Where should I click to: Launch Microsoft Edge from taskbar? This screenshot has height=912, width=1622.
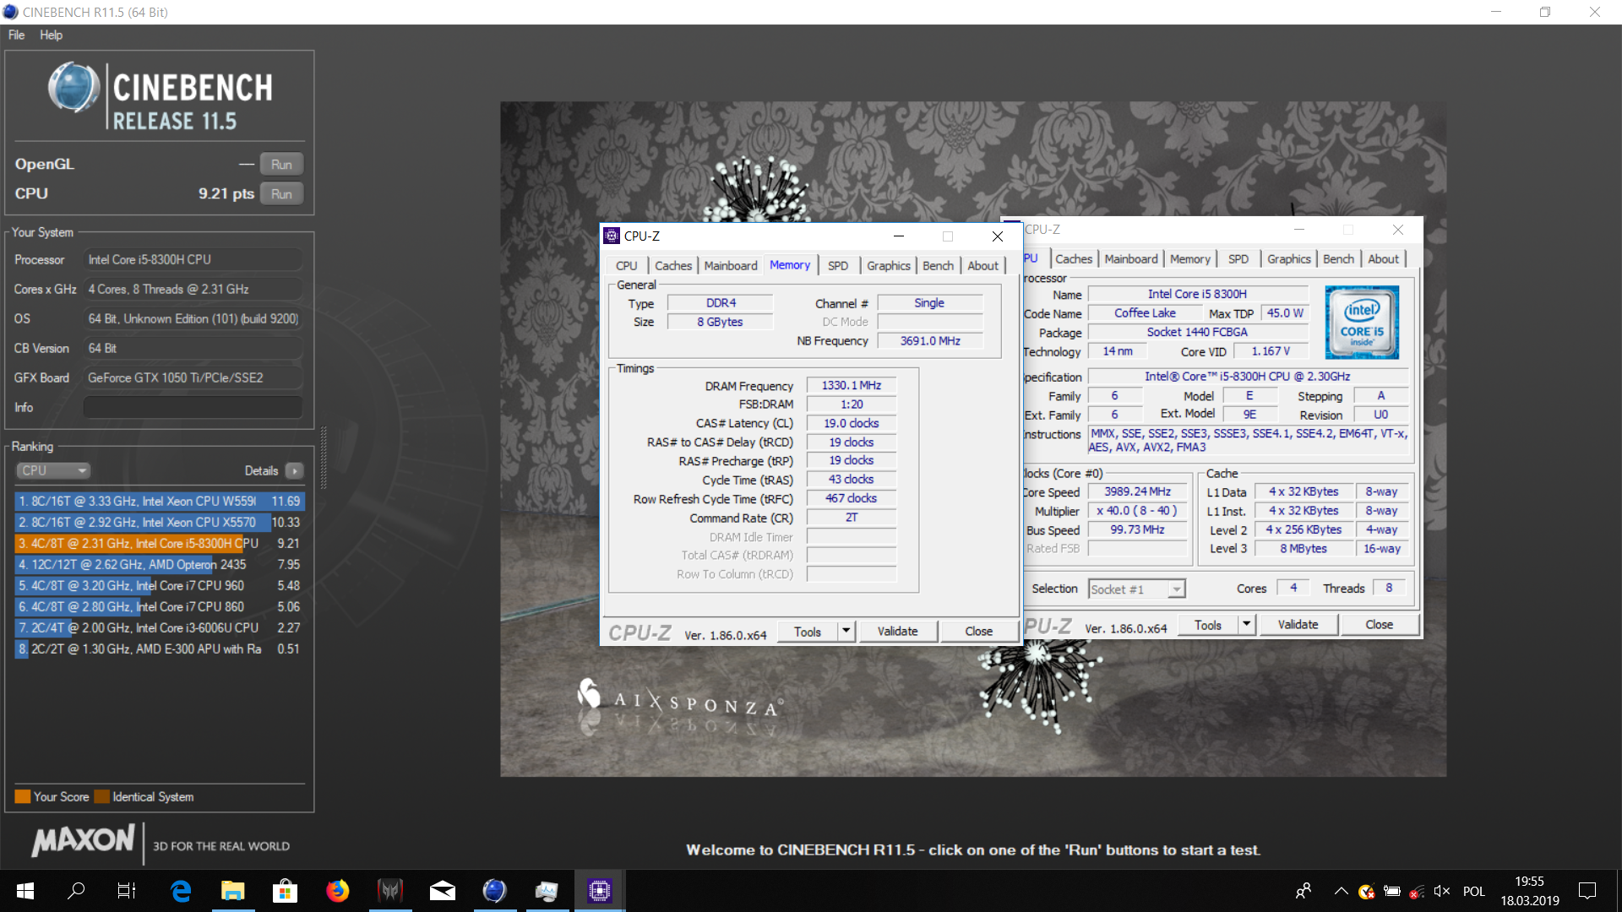(180, 890)
